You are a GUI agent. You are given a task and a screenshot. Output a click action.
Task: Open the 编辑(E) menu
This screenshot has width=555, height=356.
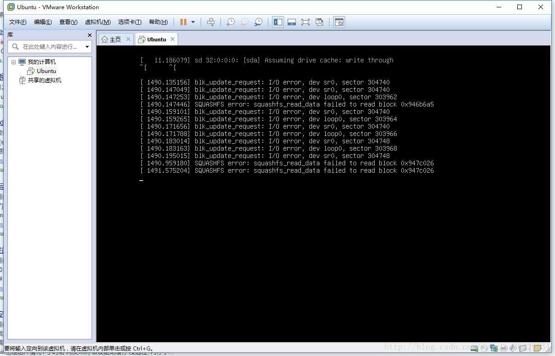tap(42, 22)
